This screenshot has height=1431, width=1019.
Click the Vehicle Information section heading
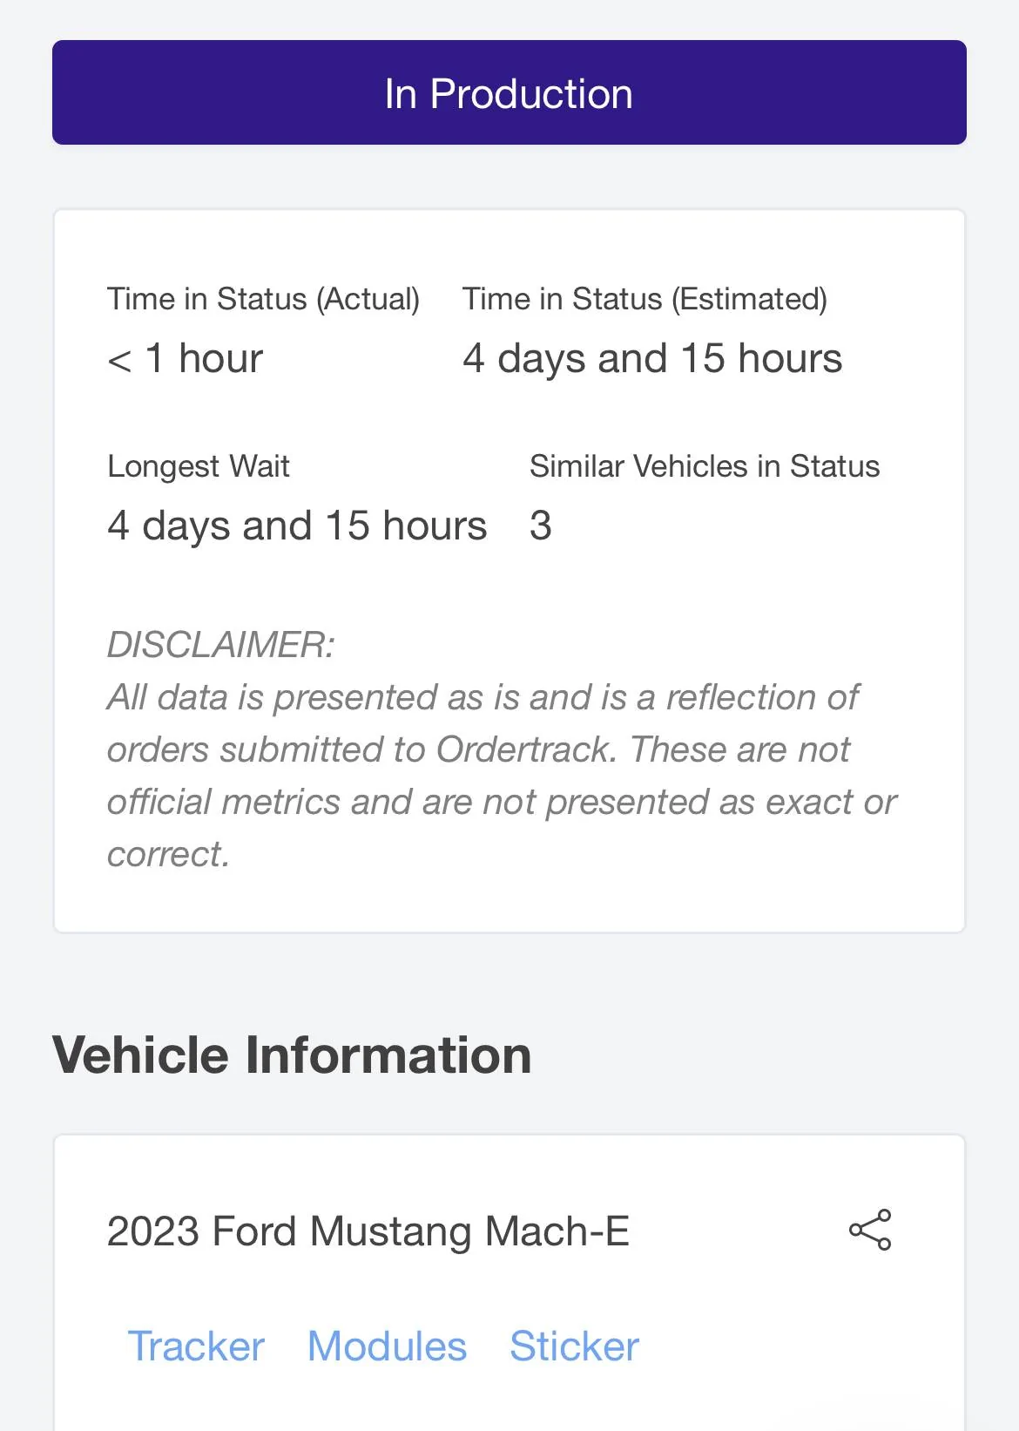tap(292, 1055)
